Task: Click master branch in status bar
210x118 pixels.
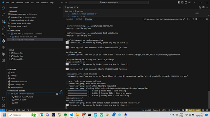Action: tap(10, 110)
